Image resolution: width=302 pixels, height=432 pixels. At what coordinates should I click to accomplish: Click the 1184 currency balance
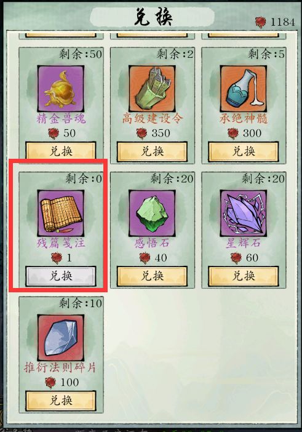[283, 22]
